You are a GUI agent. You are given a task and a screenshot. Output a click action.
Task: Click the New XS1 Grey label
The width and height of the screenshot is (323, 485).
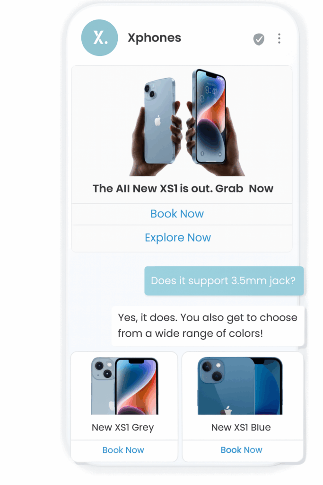[x=122, y=428]
